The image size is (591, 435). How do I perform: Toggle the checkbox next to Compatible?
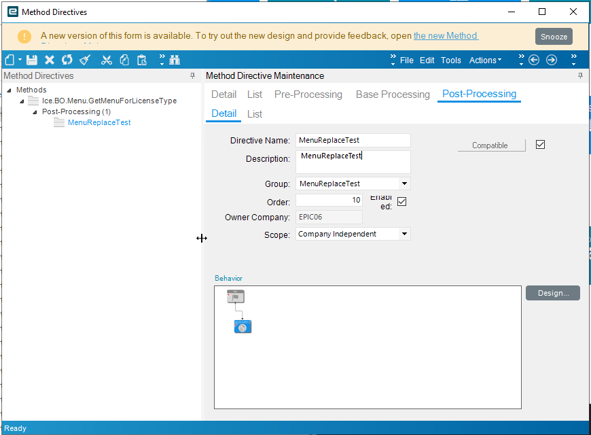tap(540, 145)
